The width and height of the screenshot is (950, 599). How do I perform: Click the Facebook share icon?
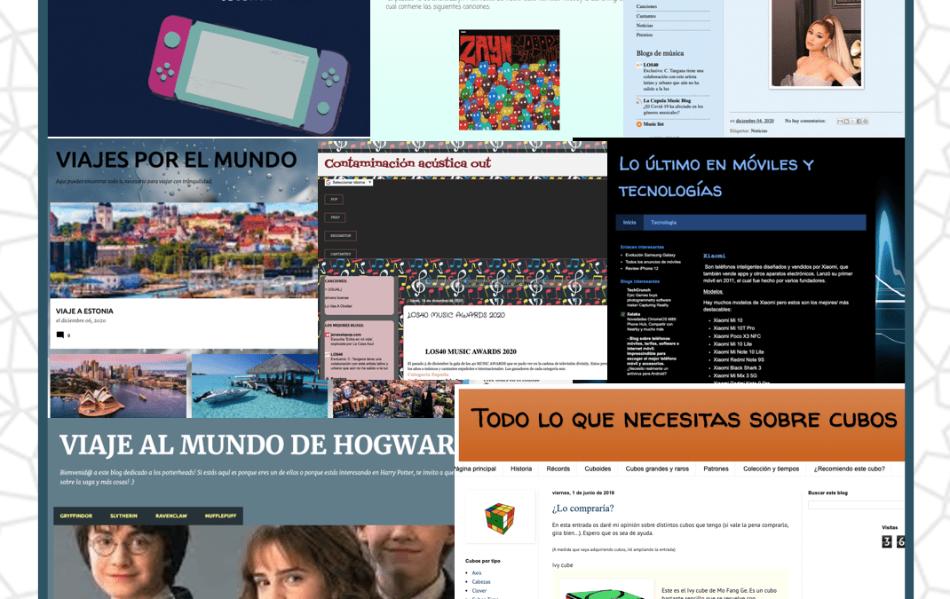click(859, 122)
